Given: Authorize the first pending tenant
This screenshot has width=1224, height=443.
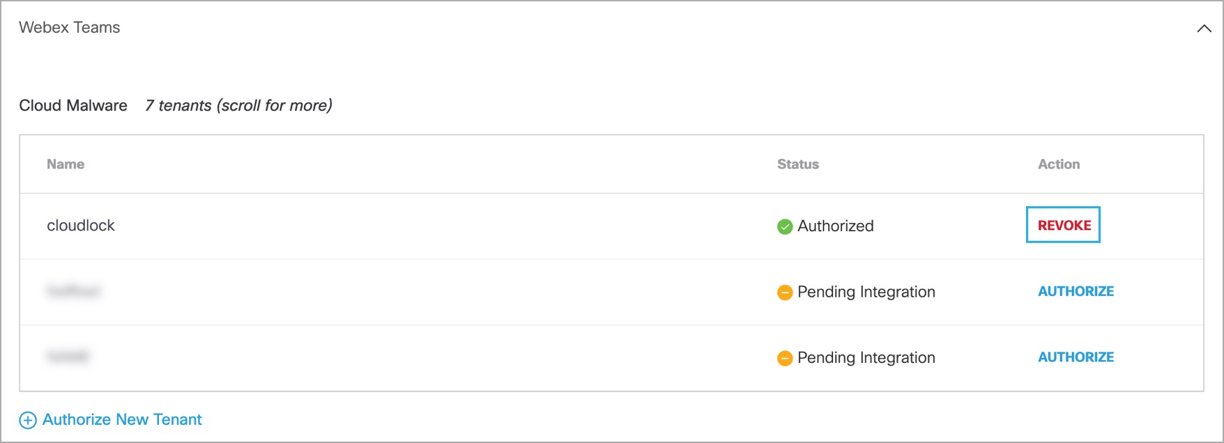Looking at the screenshot, I should [x=1076, y=291].
